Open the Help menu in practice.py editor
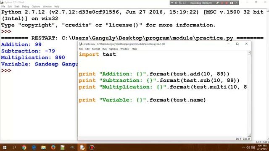 click(x=134, y=49)
